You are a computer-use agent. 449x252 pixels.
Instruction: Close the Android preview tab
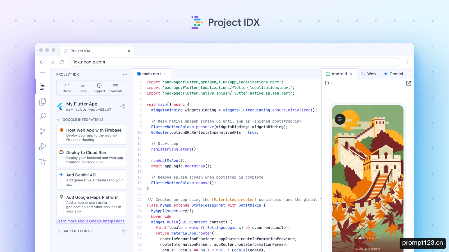[351, 74]
